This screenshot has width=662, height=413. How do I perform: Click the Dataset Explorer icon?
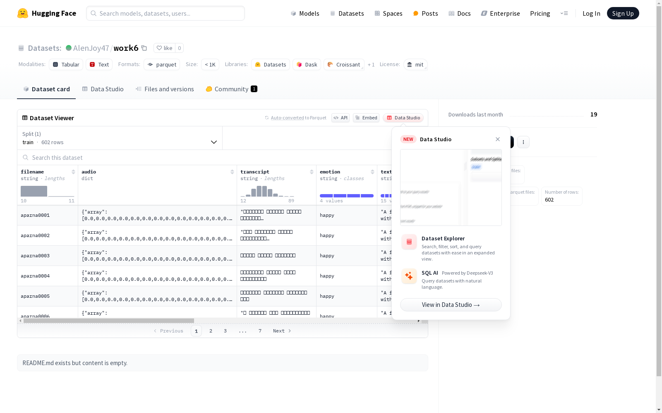409,242
